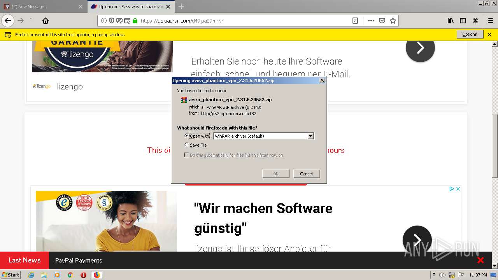498x280 pixels.
Task: Open the network tray icon
Action: click(452, 275)
